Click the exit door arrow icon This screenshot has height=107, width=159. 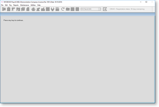[105, 9]
